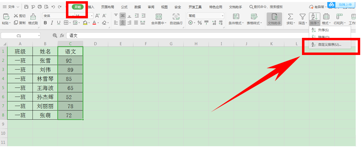Toggle center horizontal alignment
Screen dimensions: 361x147
tap(123, 23)
